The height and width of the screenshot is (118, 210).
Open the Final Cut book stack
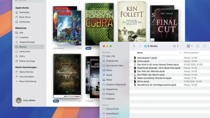coord(164,24)
